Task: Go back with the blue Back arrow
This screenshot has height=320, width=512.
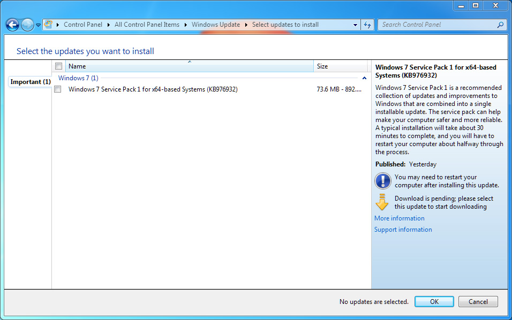Action: point(12,25)
